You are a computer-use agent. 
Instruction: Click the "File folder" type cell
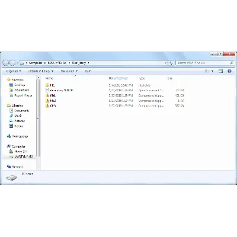pyautogui.click(x=145, y=85)
